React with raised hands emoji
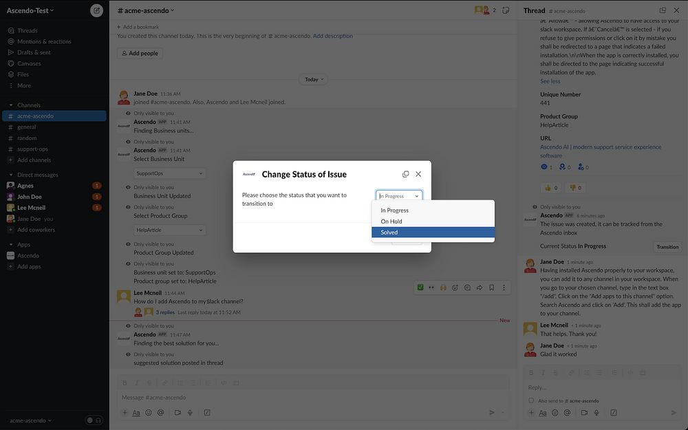The width and height of the screenshot is (688, 430). coord(443,288)
